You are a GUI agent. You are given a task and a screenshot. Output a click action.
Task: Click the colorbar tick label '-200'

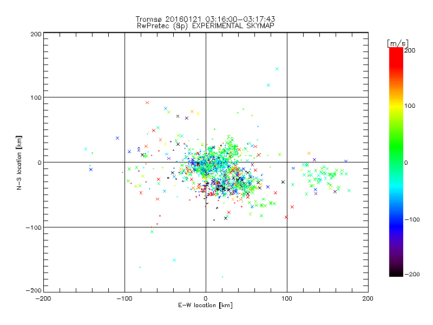click(x=412, y=274)
